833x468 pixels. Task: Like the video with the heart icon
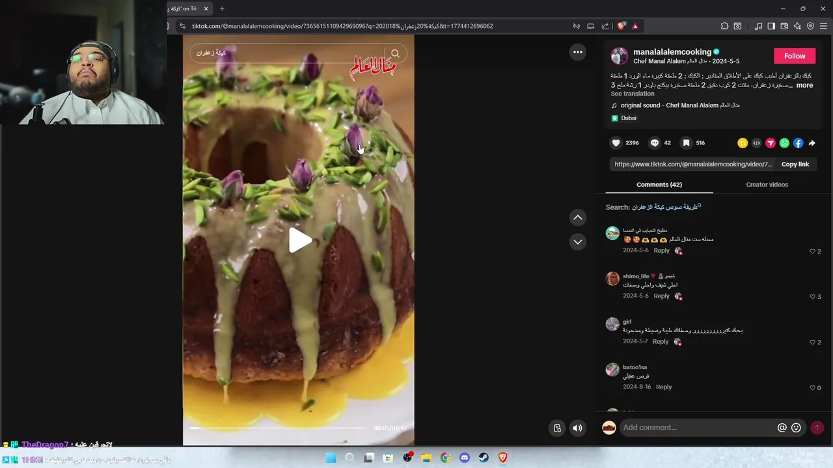[x=616, y=143]
